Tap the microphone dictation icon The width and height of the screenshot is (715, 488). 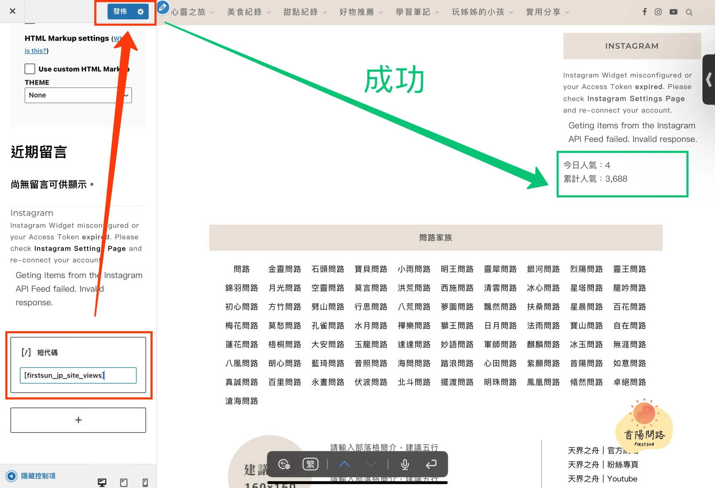[x=405, y=464]
